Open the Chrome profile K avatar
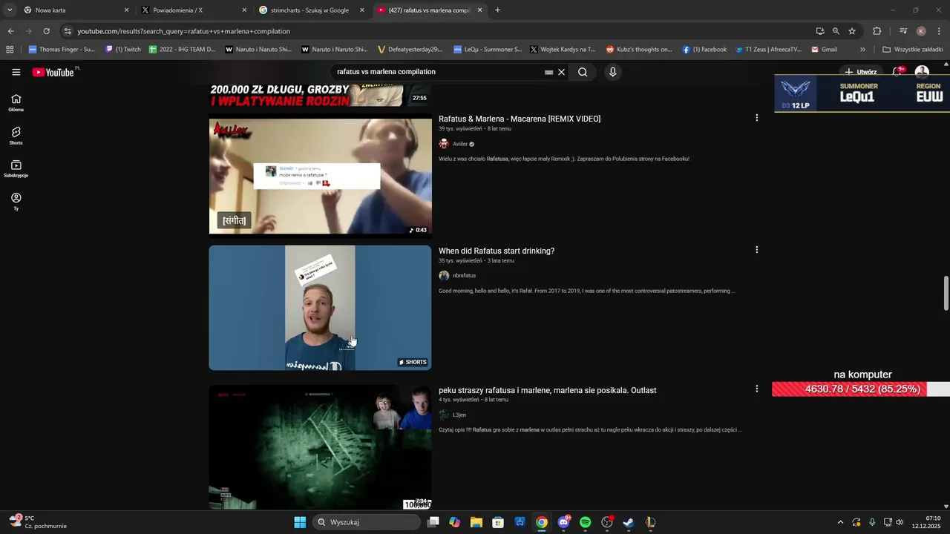 (x=921, y=31)
